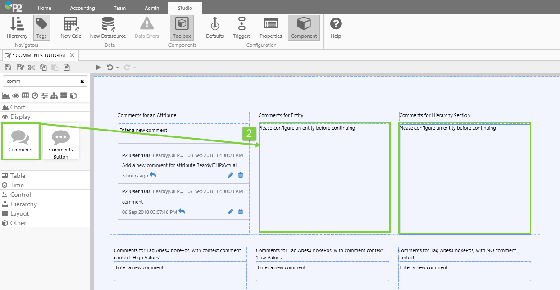Switch to the Accounting tab

(x=82, y=8)
